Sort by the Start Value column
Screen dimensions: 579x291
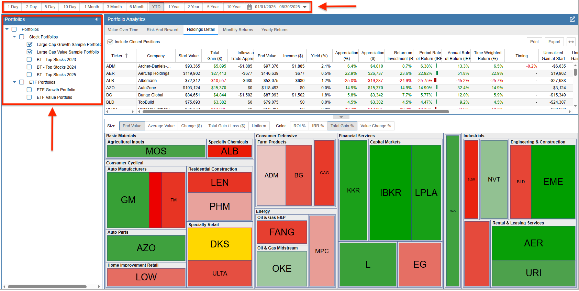pos(188,56)
